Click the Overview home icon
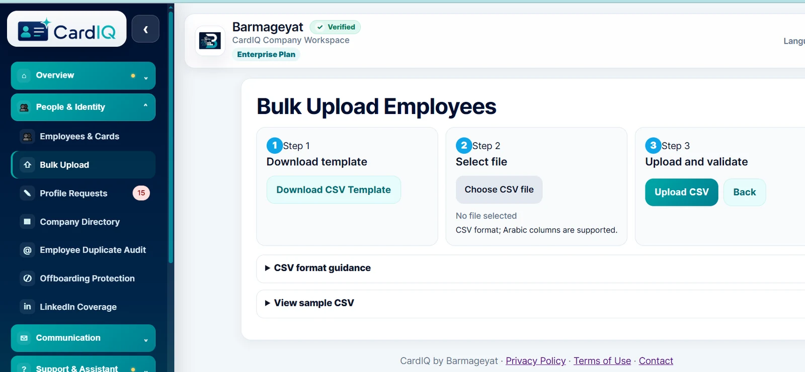 [24, 76]
